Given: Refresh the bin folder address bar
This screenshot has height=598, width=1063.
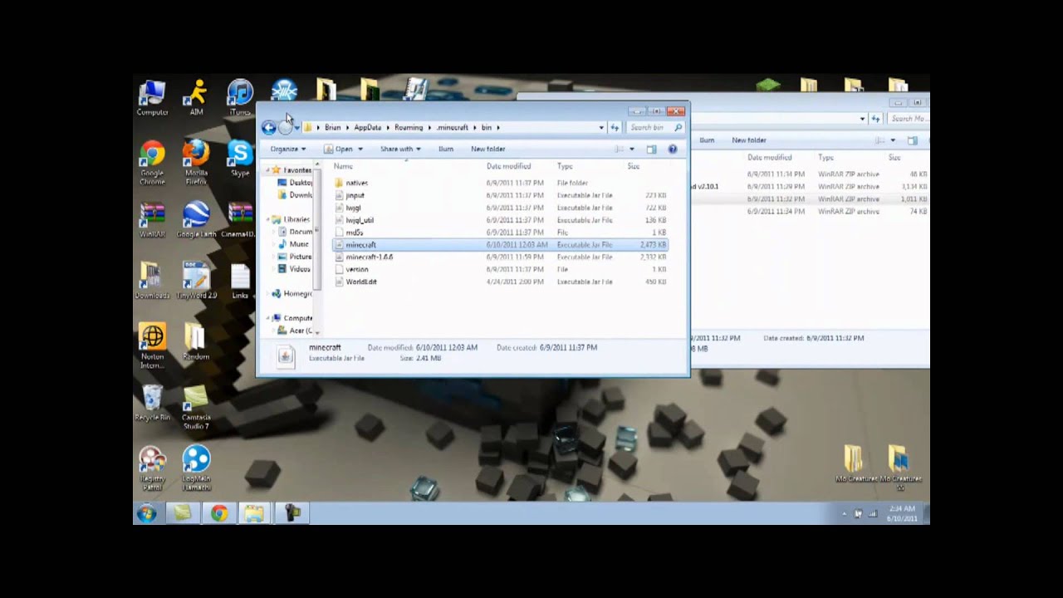Looking at the screenshot, I should click(615, 127).
